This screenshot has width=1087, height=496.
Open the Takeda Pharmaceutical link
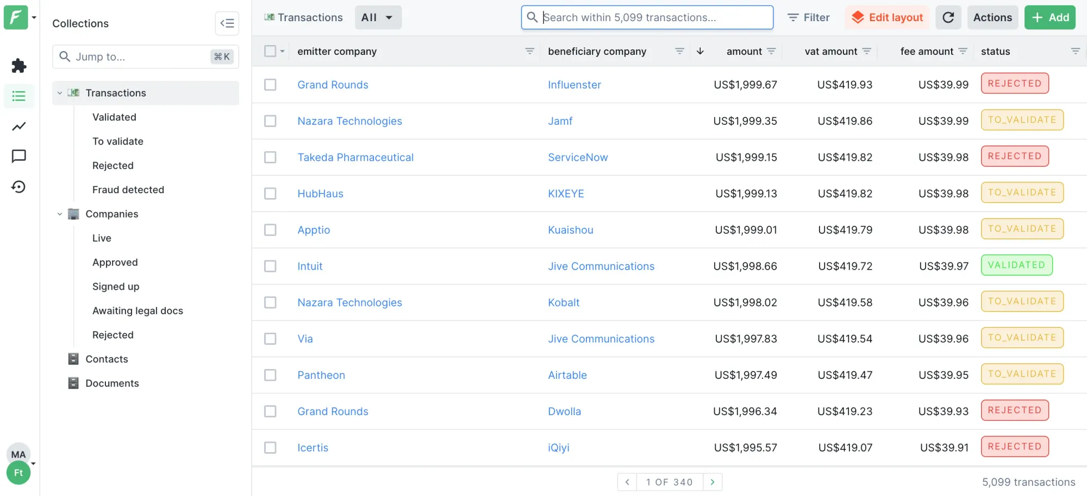355,157
